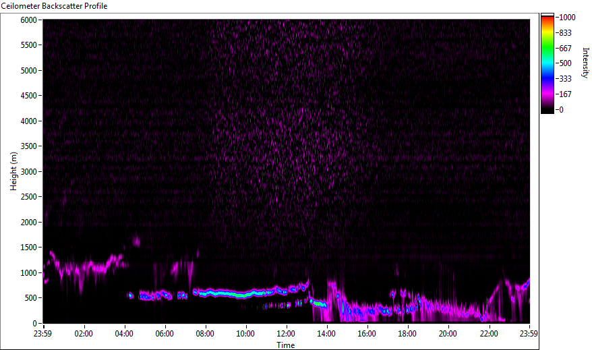Click the 10:00 time axis value
Image resolution: width=592 pixels, height=350 pixels.
(x=245, y=334)
